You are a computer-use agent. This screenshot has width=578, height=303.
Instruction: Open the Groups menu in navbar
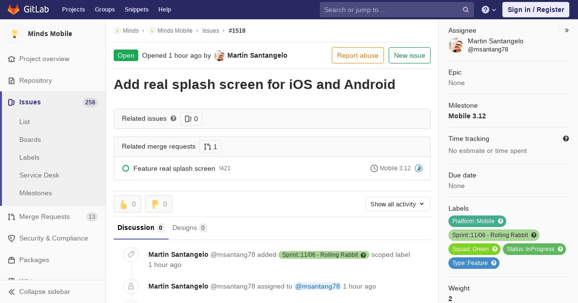tap(105, 10)
